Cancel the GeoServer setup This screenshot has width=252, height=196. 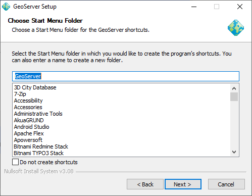(x=226, y=184)
